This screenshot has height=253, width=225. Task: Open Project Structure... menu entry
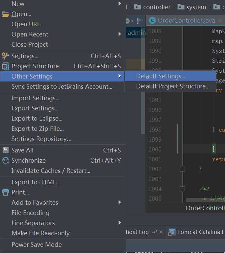[63, 66]
